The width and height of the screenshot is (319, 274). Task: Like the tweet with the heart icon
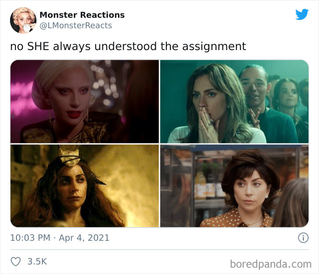(15, 261)
